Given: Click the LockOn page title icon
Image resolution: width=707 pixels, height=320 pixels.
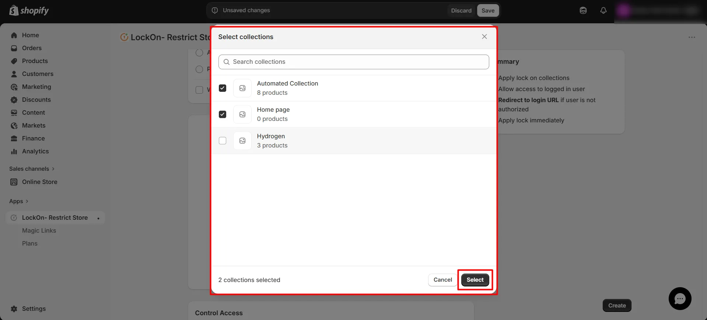Looking at the screenshot, I should coord(124,37).
